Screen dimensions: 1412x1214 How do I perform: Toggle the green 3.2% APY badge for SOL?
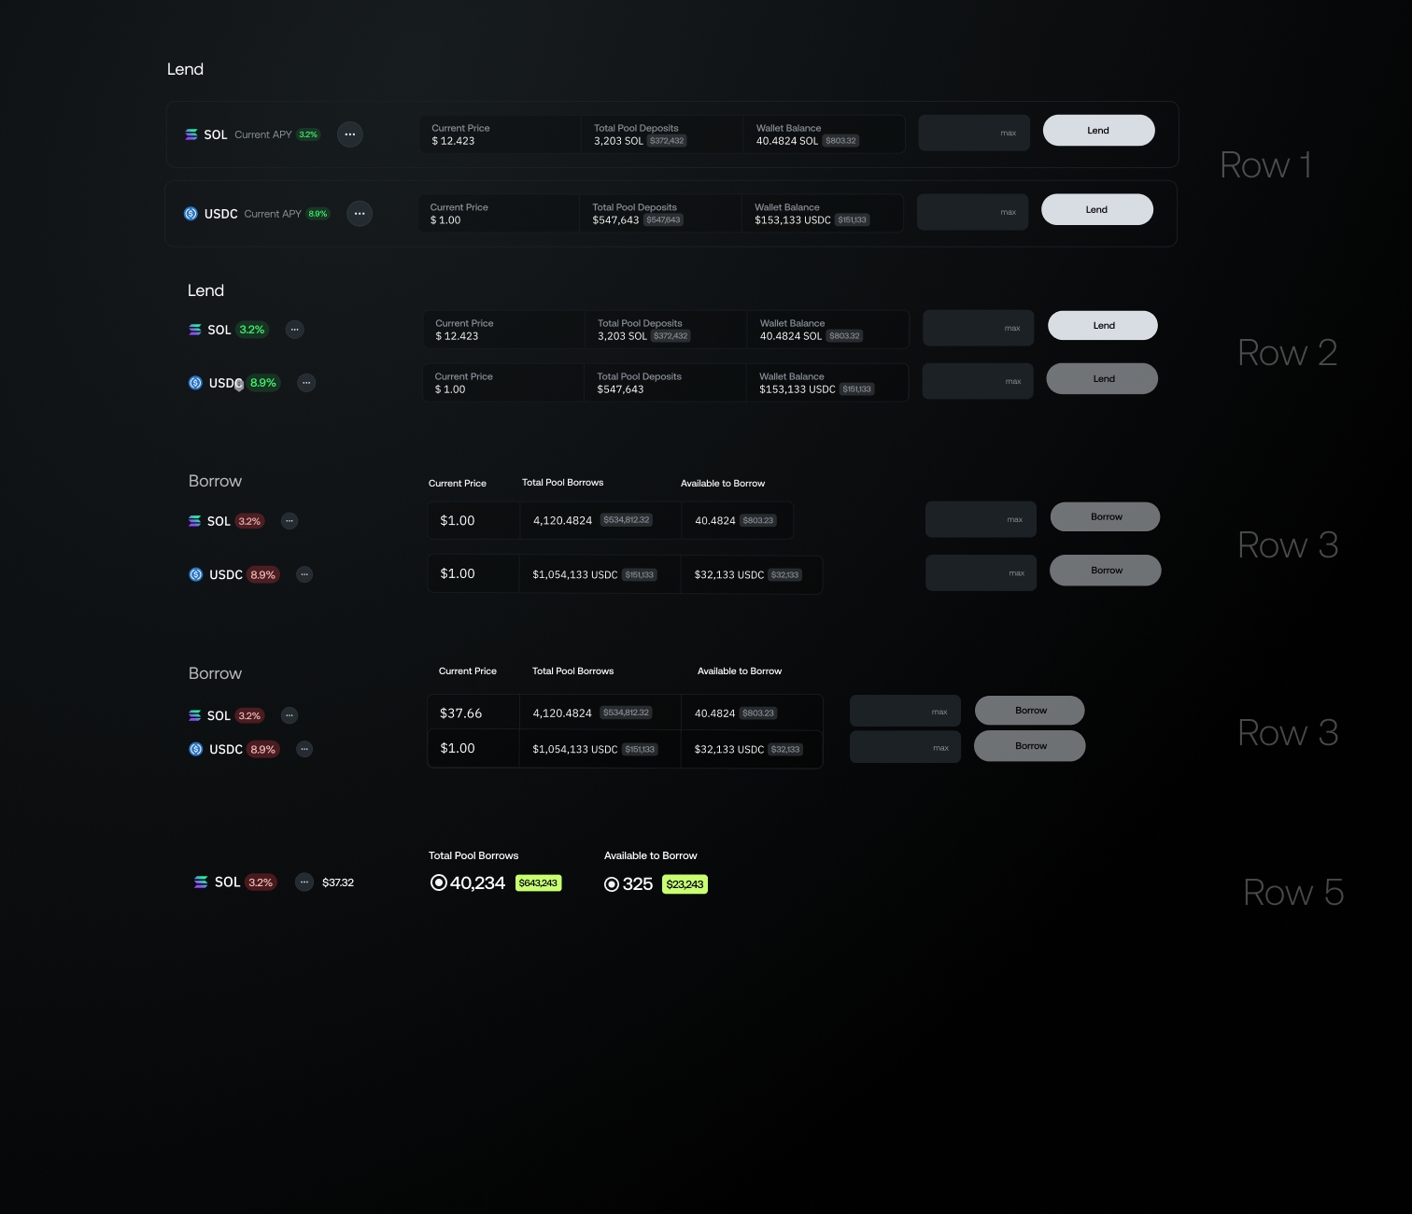pos(252,330)
